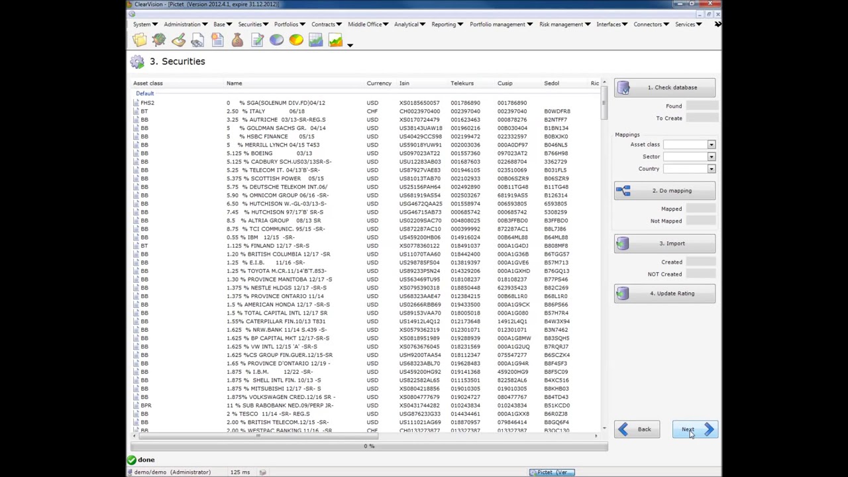Viewport: 848px width, 477px height.
Task: Click the Found value field
Action: 702,106
